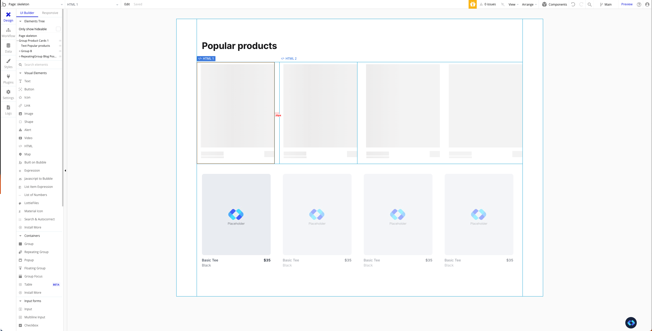
Task: Open the Workflow tab icon
Action: tap(8, 30)
